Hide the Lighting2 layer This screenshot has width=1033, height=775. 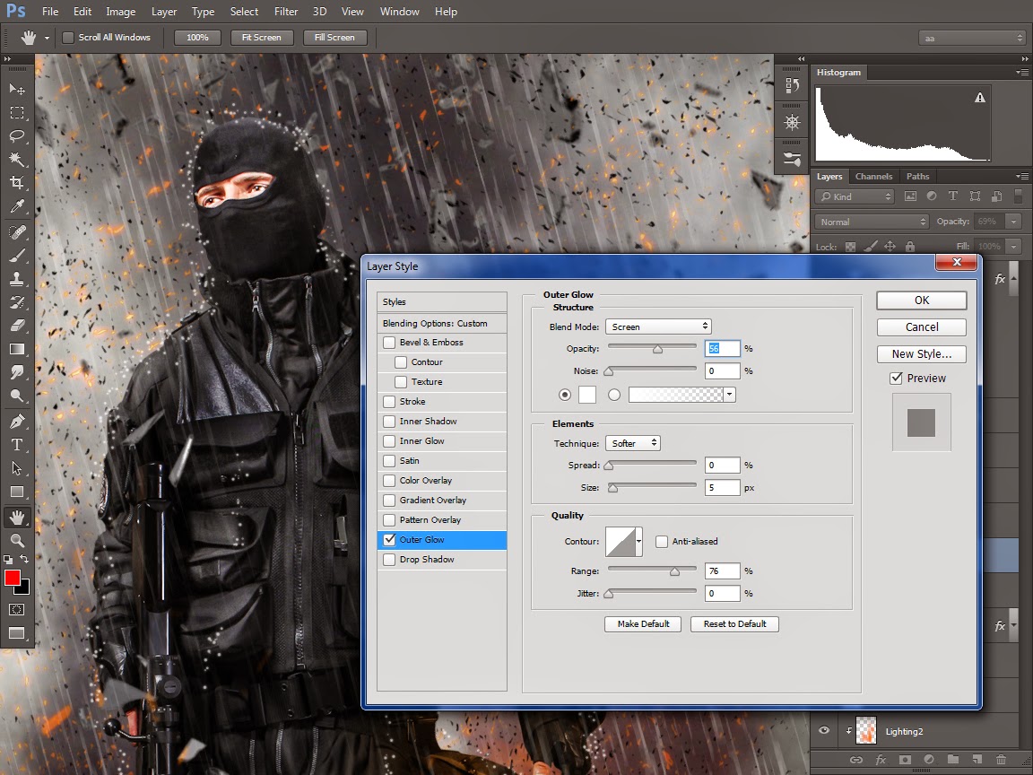pos(823,731)
